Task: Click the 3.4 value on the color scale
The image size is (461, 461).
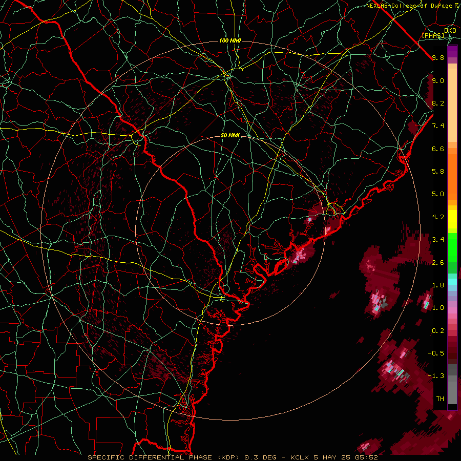Action: click(x=438, y=240)
